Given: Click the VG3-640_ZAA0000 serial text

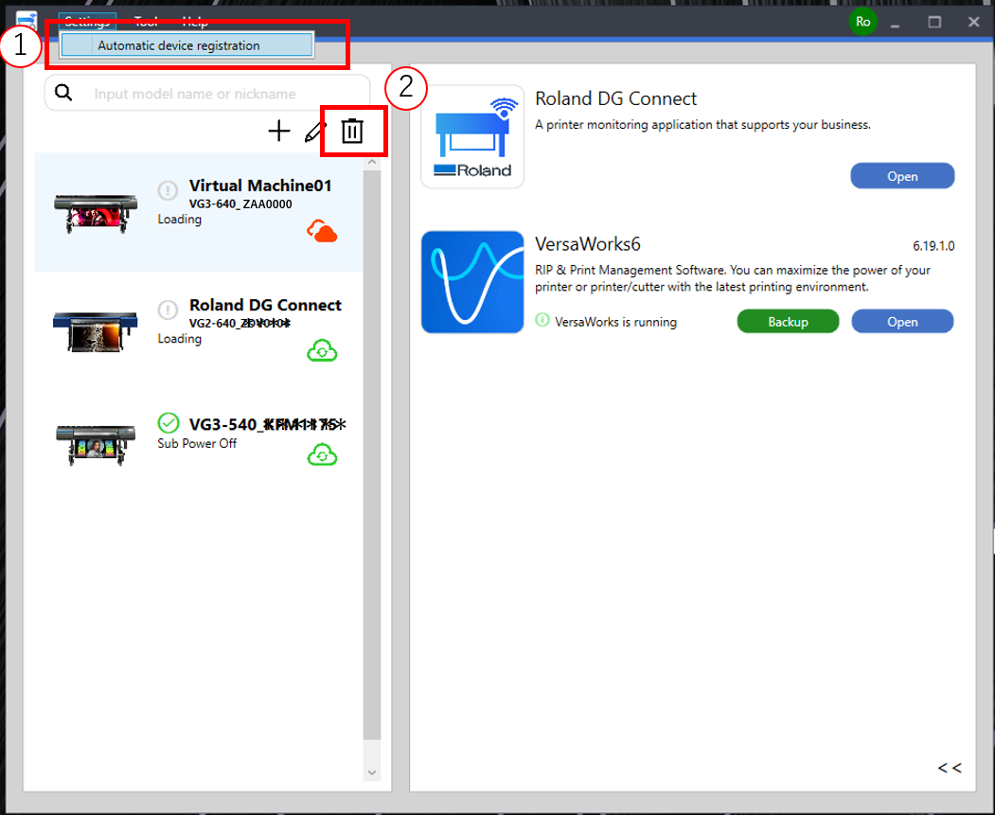Looking at the screenshot, I should 240,204.
